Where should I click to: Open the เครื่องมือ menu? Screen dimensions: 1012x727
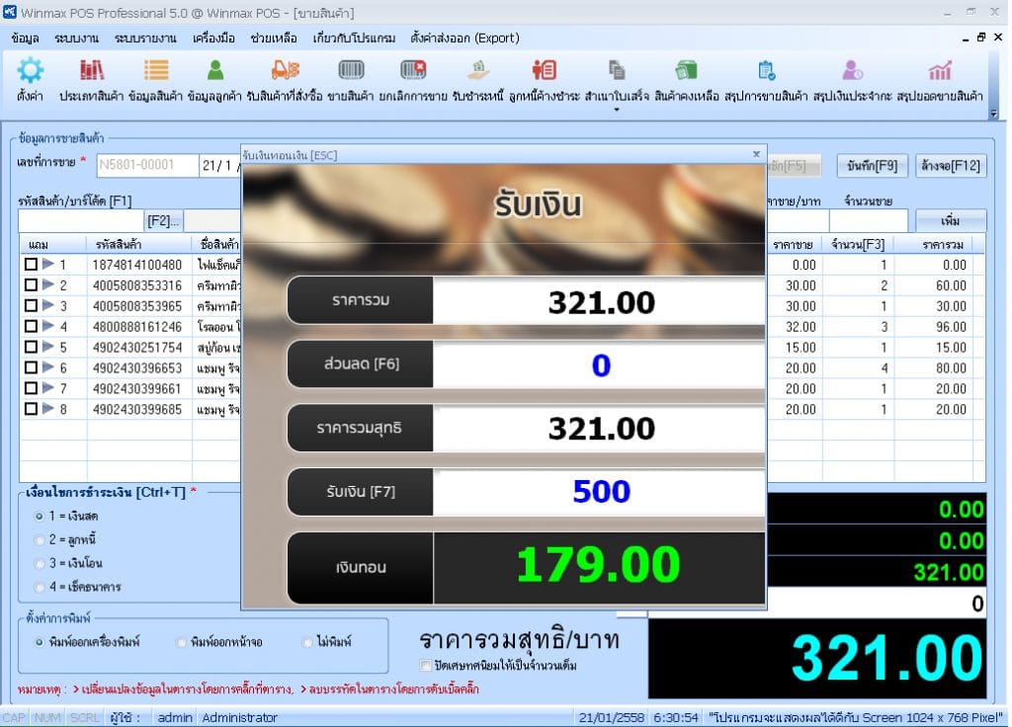(213, 39)
